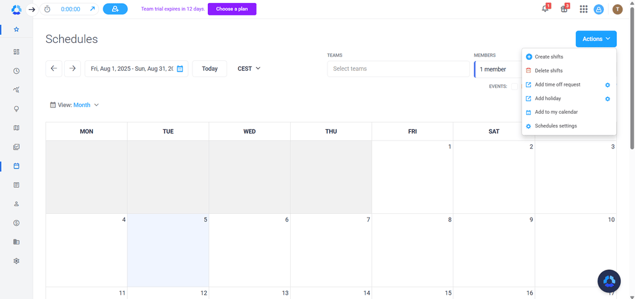Open the user profile avatar T
Viewport: 635px width, 299px height.
tap(618, 9)
